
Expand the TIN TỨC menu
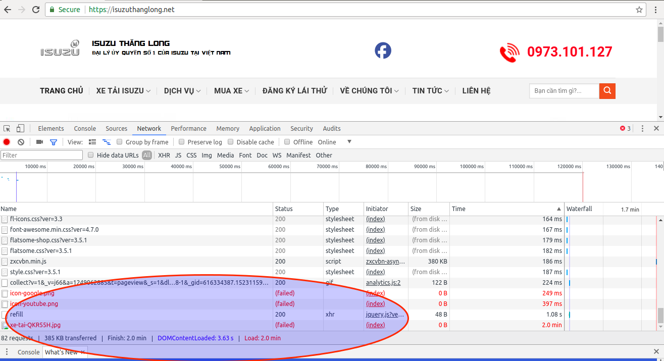tap(431, 91)
